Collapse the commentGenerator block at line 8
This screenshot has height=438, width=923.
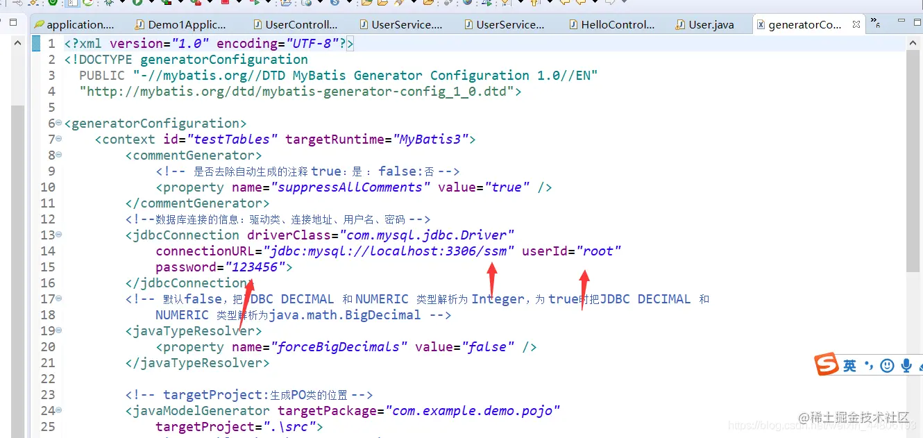[59, 155]
